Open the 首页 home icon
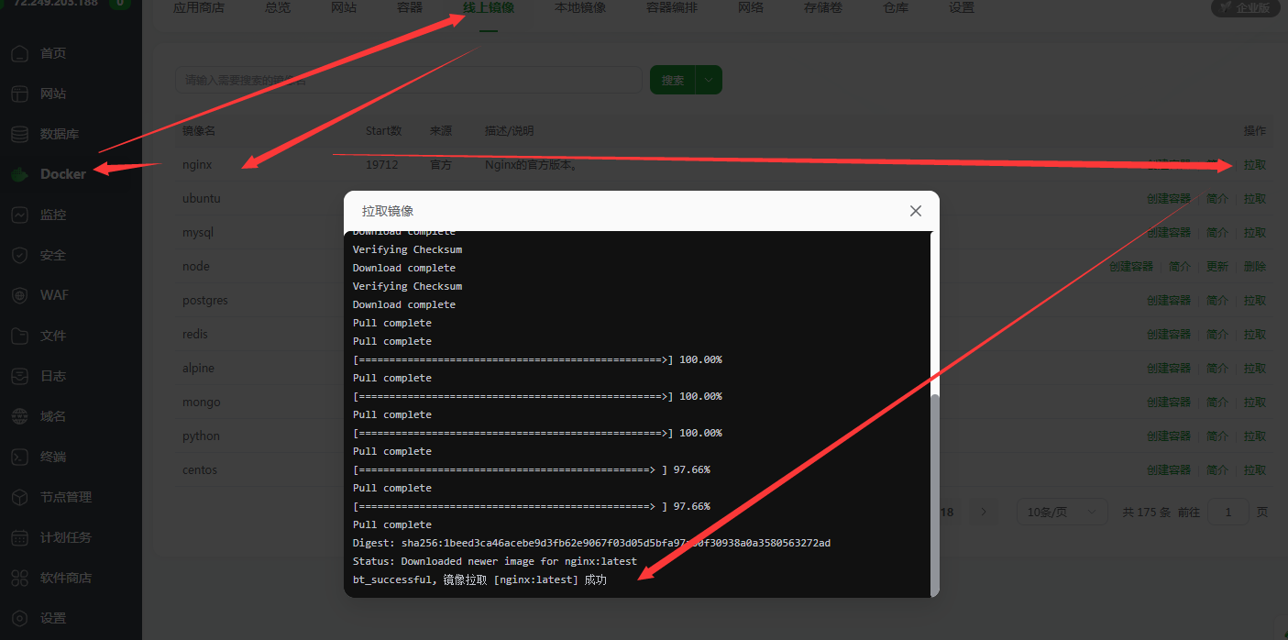 click(20, 53)
